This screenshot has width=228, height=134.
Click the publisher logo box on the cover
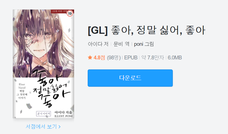click(x=44, y=114)
